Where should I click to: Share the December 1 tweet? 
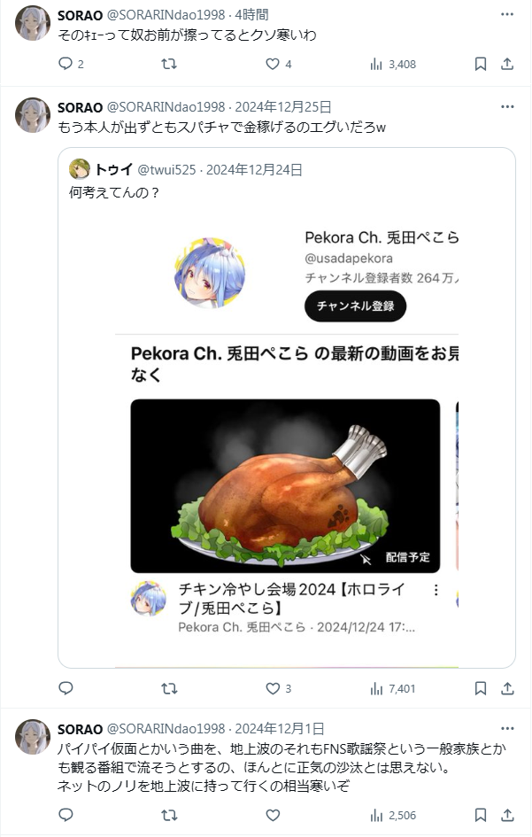507,815
